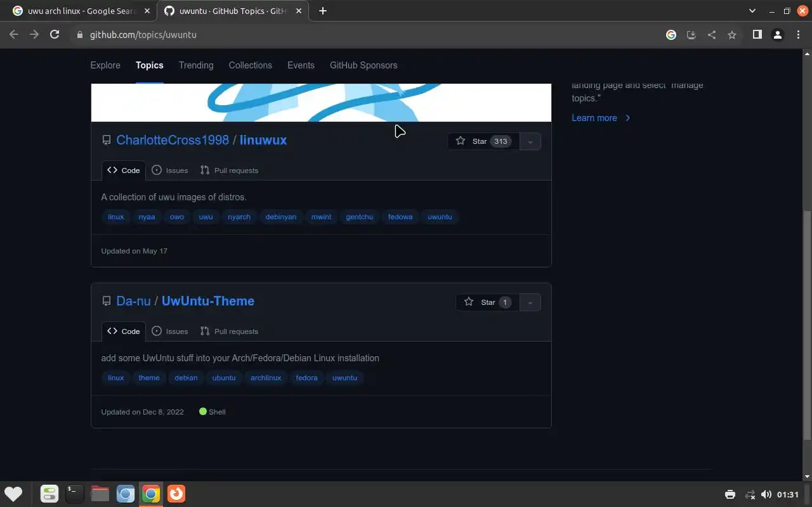Click the uwu topic tag
The image size is (812, 507).
pos(206,217)
